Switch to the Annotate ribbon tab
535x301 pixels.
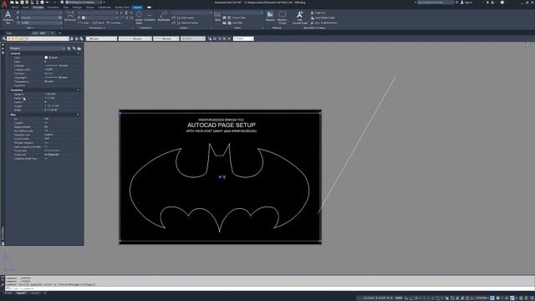click(x=38, y=8)
